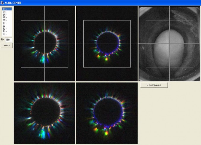Select the 2R list entry
201x145 pixels.
6,12
